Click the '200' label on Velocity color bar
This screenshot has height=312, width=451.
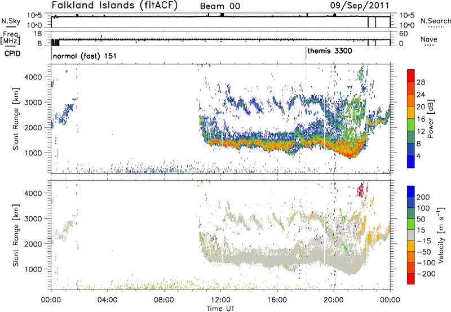(x=423, y=197)
